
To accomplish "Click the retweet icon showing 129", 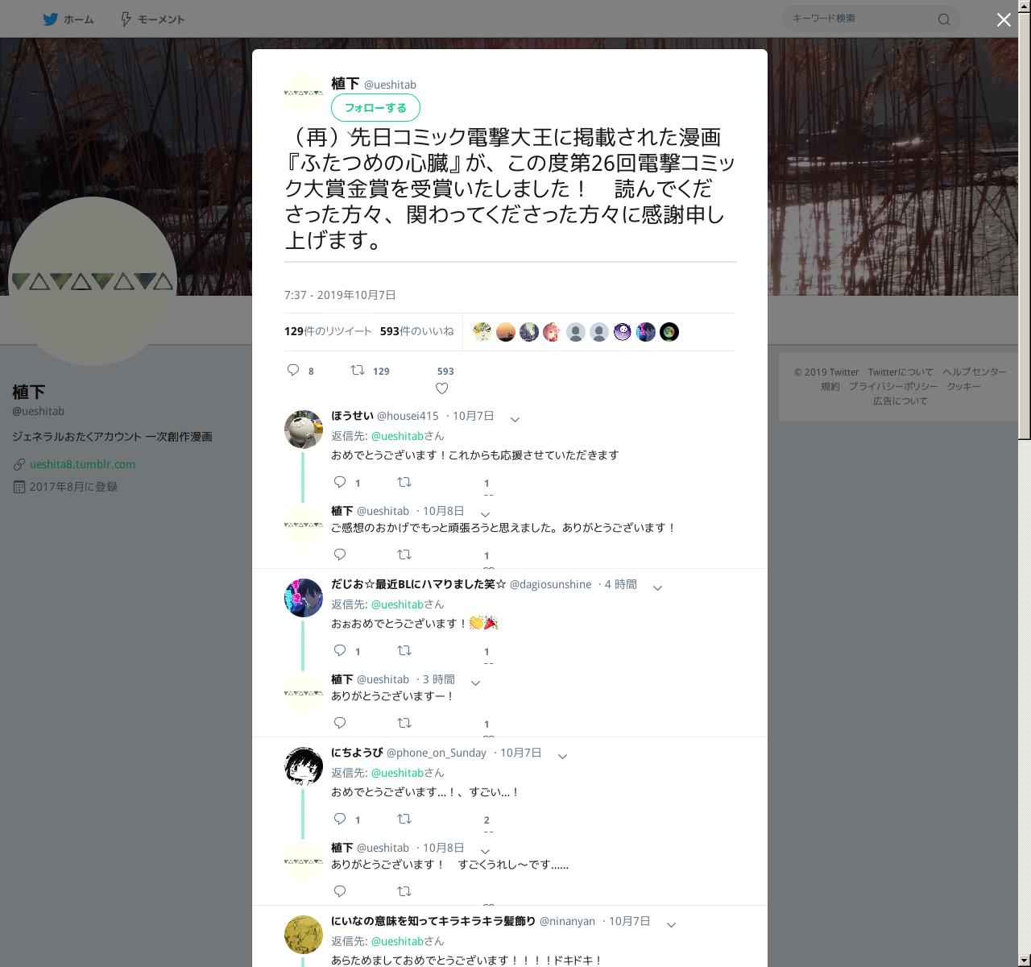I will pos(357,370).
